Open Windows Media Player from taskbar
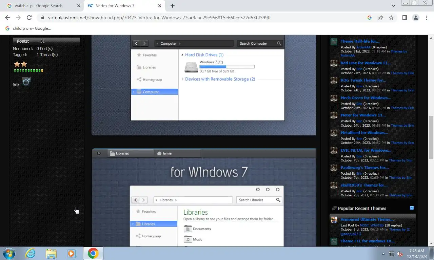 click(72, 253)
